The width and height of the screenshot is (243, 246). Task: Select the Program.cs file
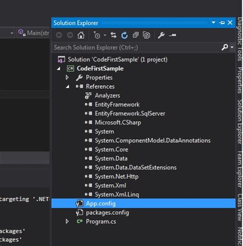tap(101, 221)
